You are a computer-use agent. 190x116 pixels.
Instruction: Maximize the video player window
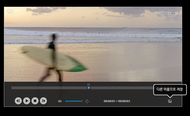point(169,13)
